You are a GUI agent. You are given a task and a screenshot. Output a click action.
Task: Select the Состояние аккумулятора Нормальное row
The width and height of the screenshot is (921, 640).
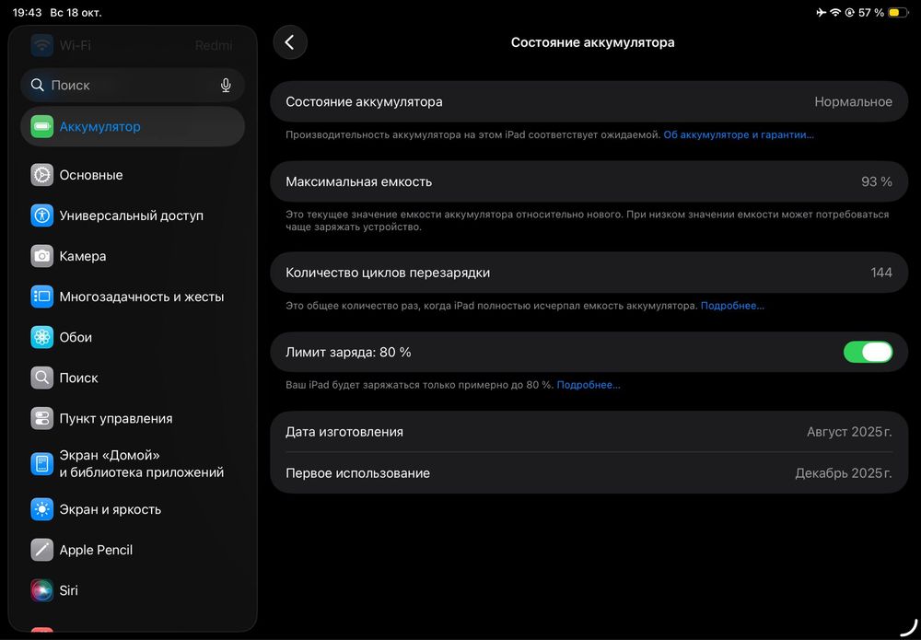tap(589, 101)
